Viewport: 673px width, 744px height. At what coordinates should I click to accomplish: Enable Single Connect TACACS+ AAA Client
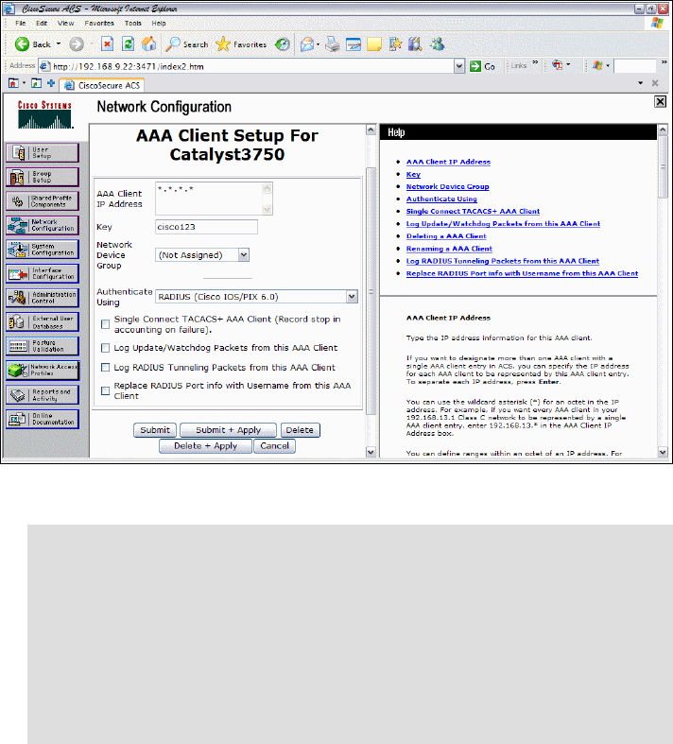coord(105,324)
